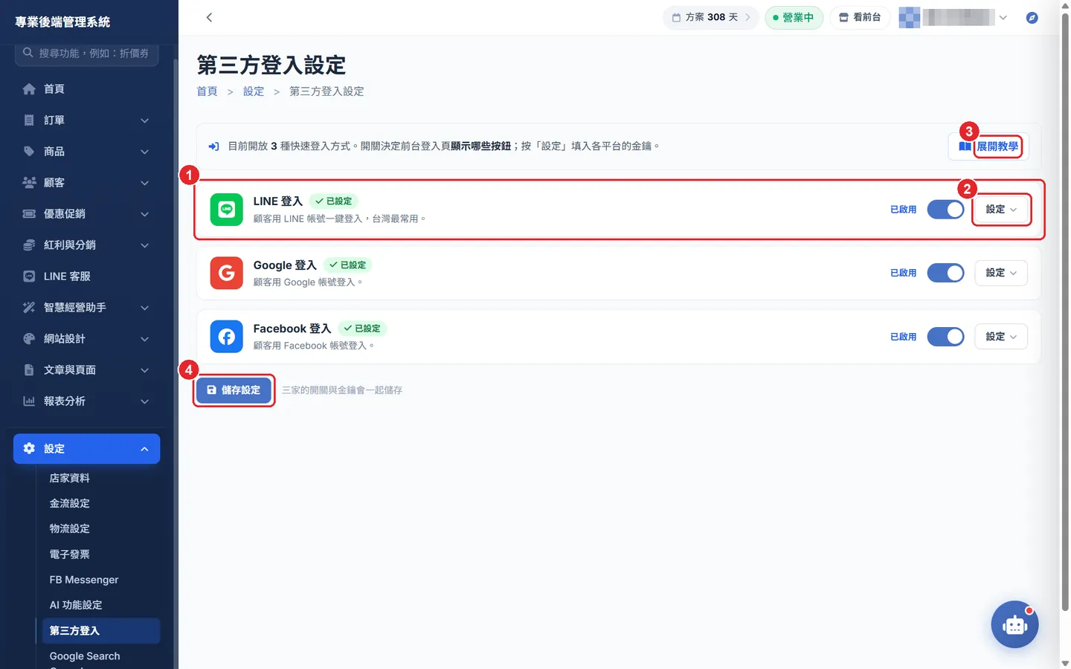This screenshot has height=669, width=1071.
Task: Expand the 訂單 sidebar menu chevron
Action: pos(145,120)
